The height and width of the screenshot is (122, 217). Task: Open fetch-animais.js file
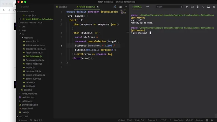click(x=34, y=53)
